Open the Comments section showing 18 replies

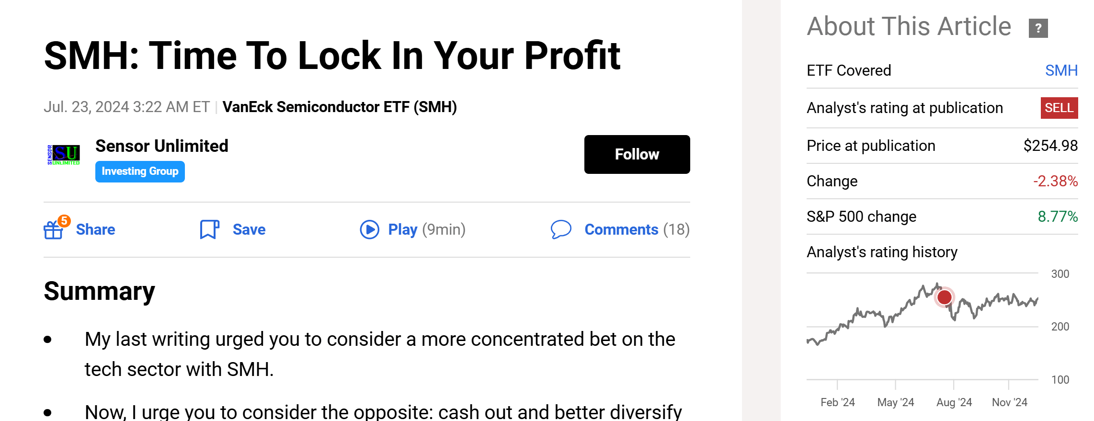coord(621,230)
